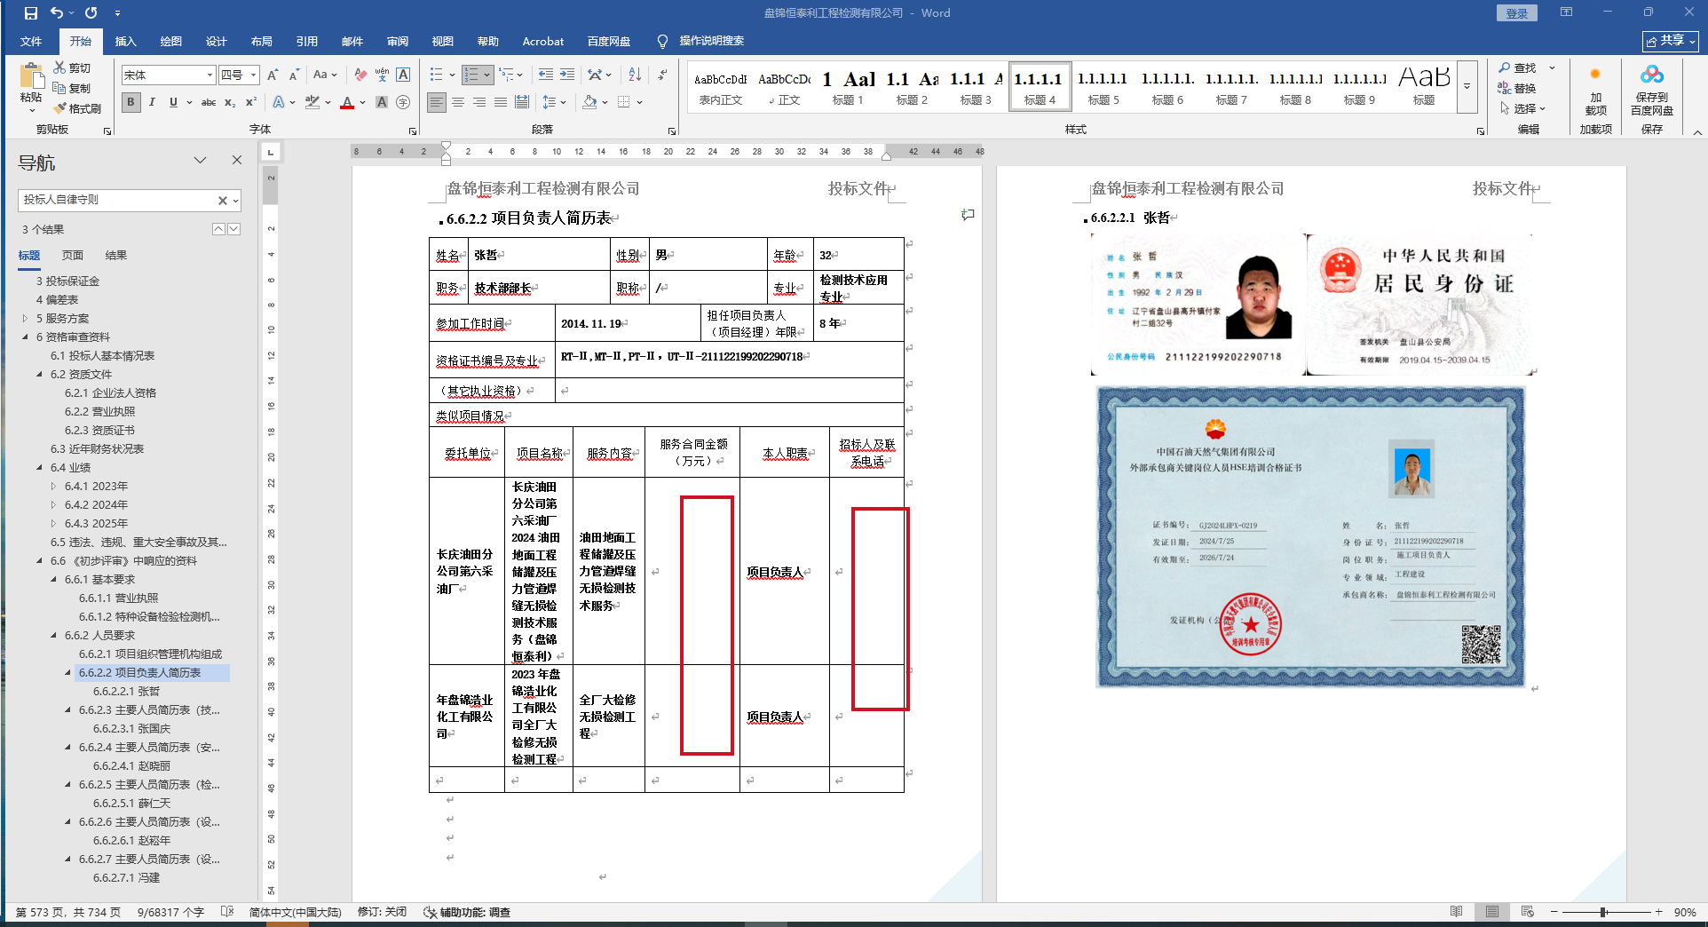Switch to the 审阅 ribbon tab
Screen dimensions: 1708x927
pyautogui.click(x=398, y=41)
